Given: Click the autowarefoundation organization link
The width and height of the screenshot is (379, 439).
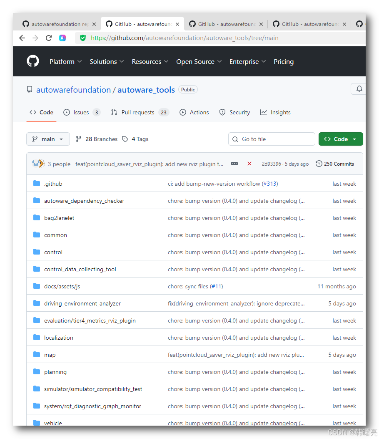Looking at the screenshot, I should 73,90.
